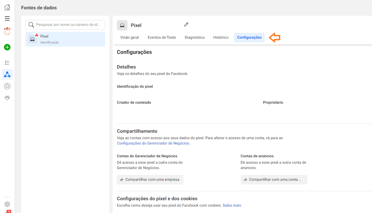372x213 pixels.
Task: Focus the search by name or ID field
Action: [65, 25]
